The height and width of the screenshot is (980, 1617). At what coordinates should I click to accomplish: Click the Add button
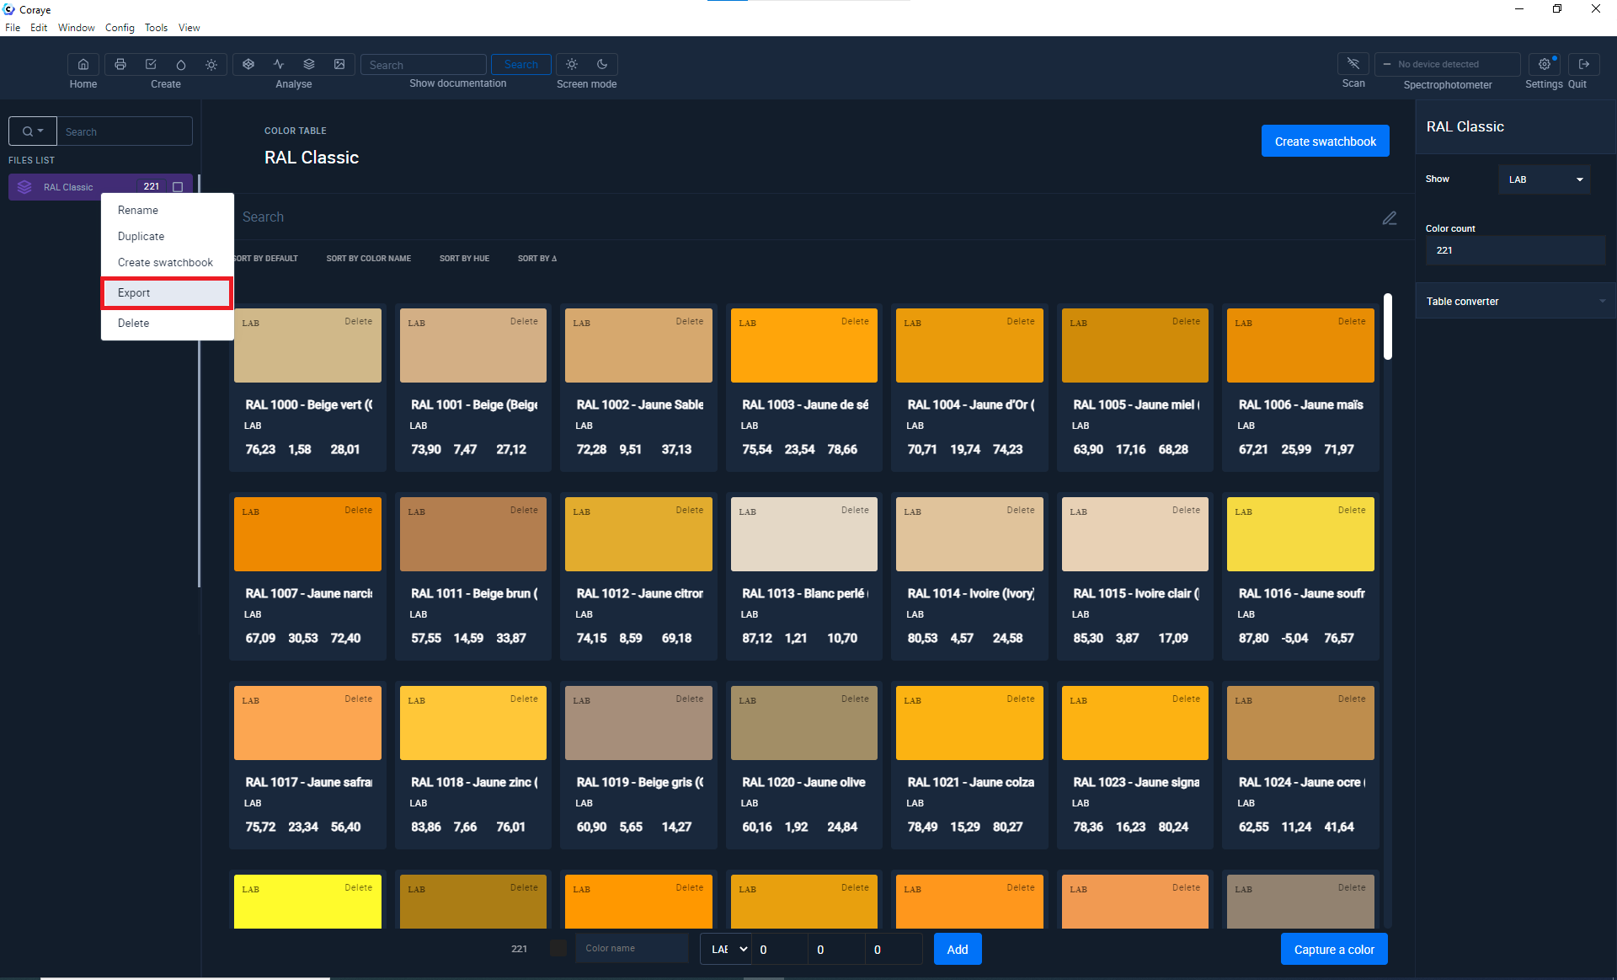(x=958, y=949)
